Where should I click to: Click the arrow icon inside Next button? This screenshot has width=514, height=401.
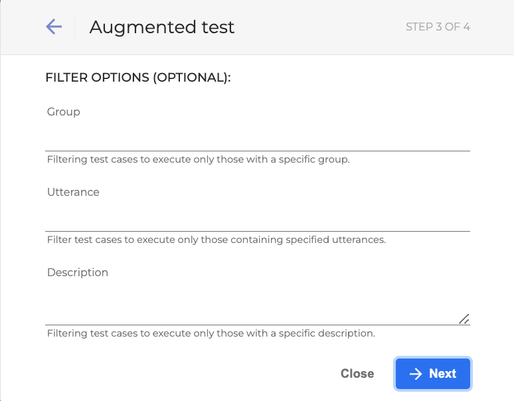pyautogui.click(x=416, y=374)
